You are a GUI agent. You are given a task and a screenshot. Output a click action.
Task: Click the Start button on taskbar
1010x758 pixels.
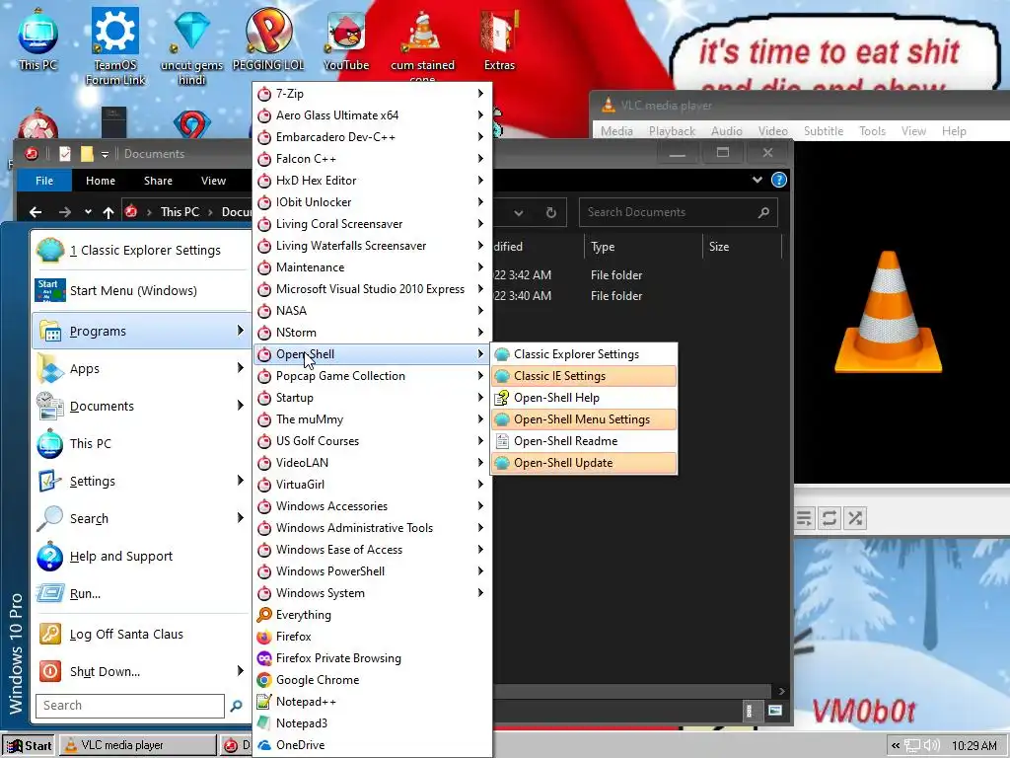click(29, 746)
